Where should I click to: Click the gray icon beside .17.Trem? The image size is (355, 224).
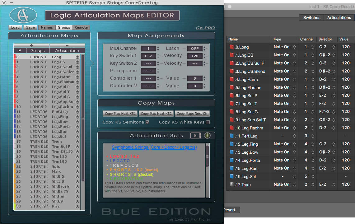(231, 184)
